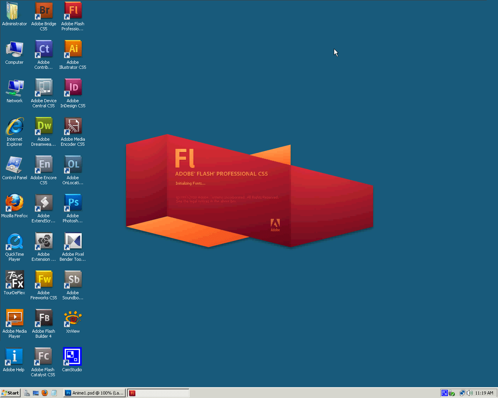Viewport: 498px width, 398px height.
Task: Select the Adobe Flash Professional desktop shortcut
Action: [x=73, y=17]
